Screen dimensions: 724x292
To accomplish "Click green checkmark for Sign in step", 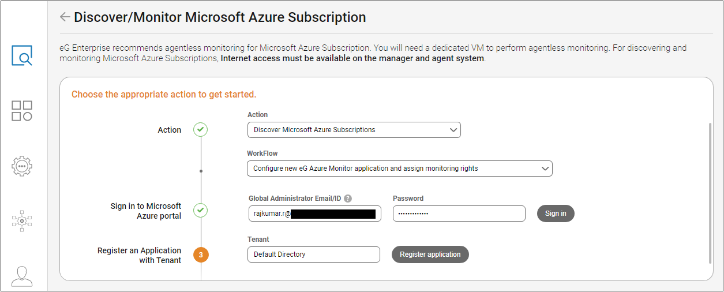I will click(x=200, y=211).
